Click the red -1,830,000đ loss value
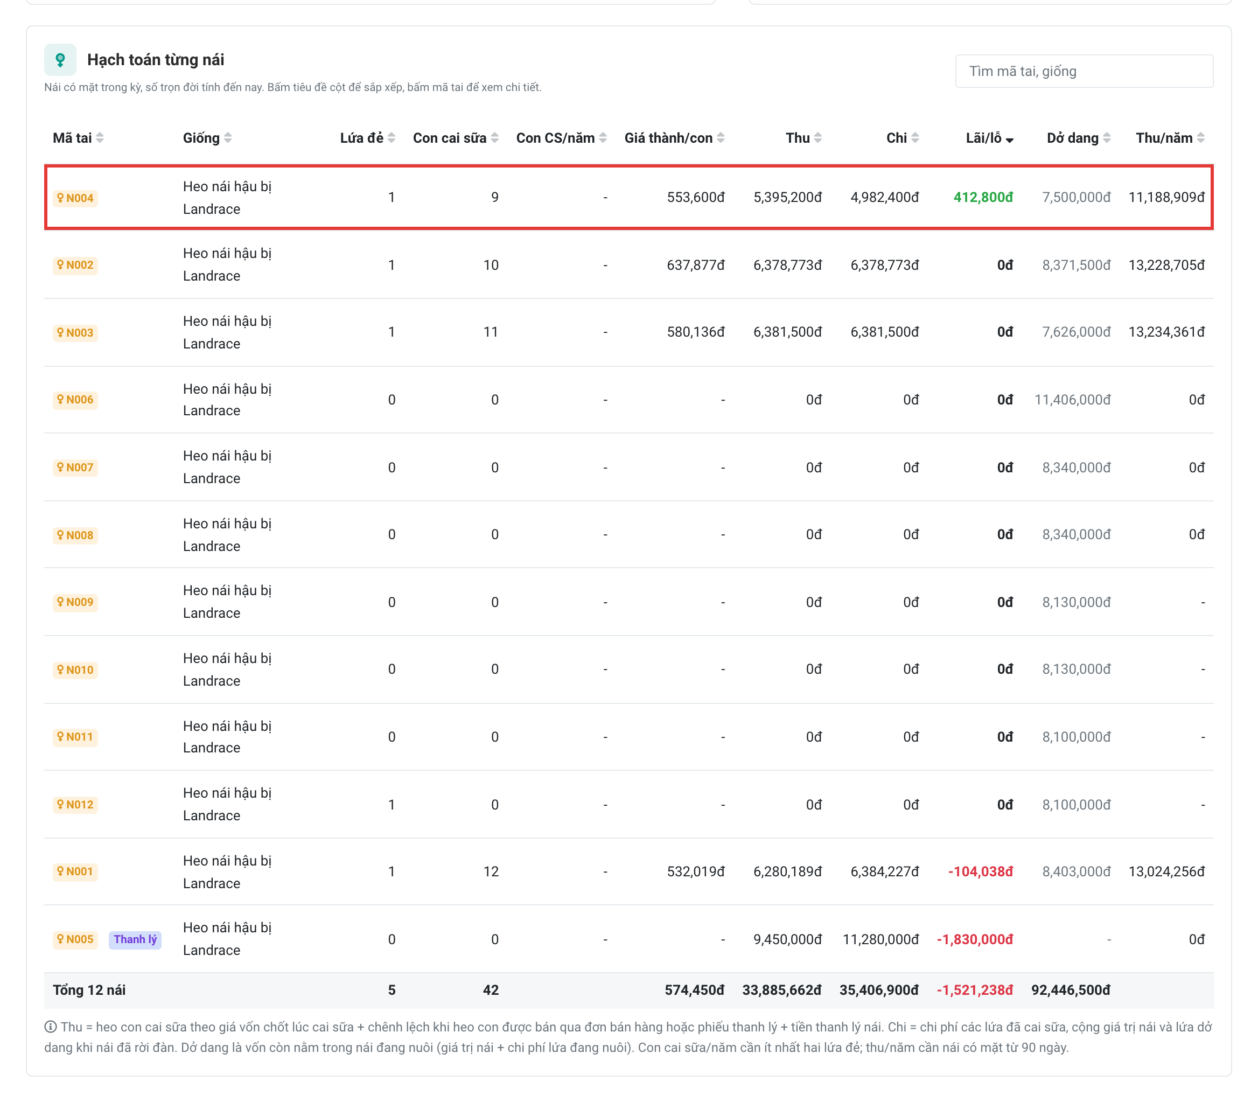Screen dimensions: 1258x1102 pos(975,939)
